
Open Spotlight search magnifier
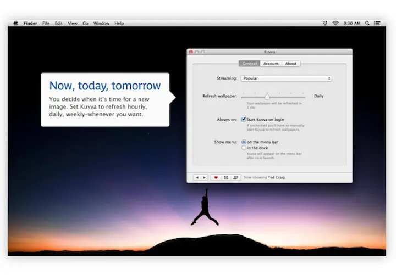[367, 23]
